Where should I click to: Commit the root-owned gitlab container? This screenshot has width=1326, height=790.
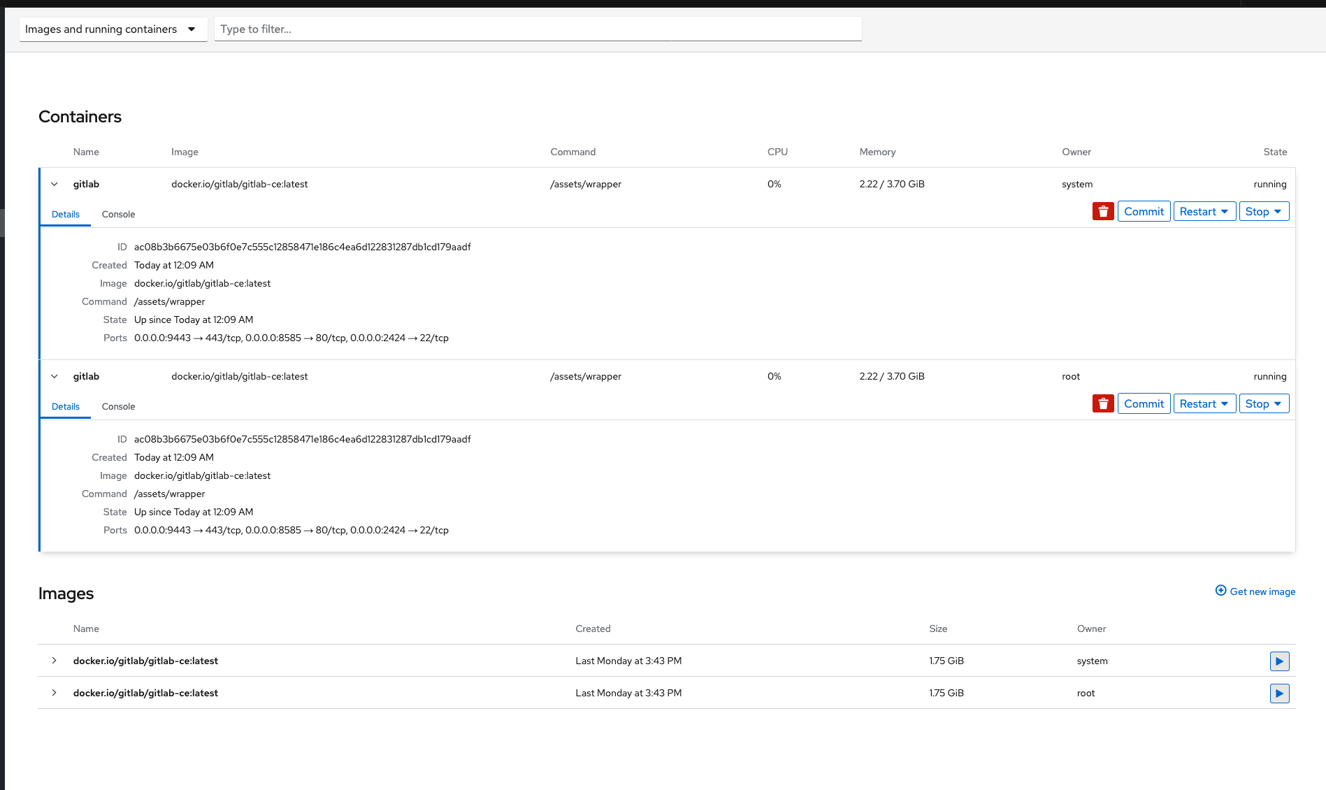tap(1144, 403)
